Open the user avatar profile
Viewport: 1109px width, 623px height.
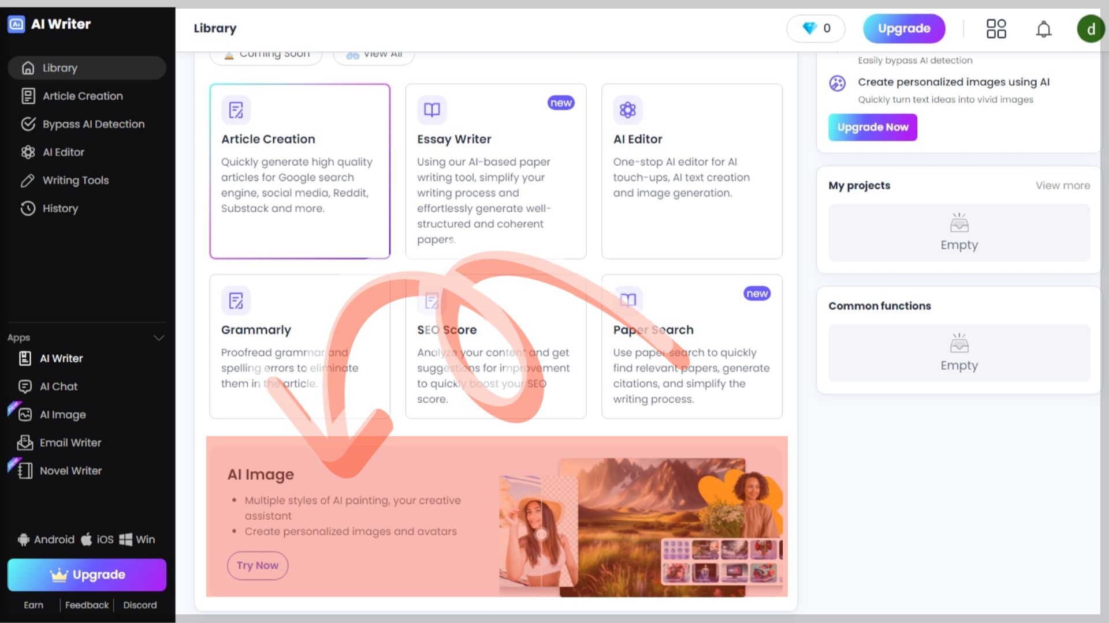pos(1090,29)
